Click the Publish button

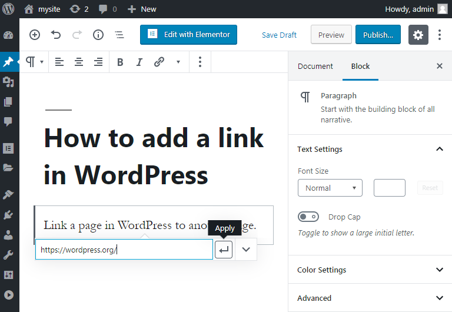click(x=378, y=35)
